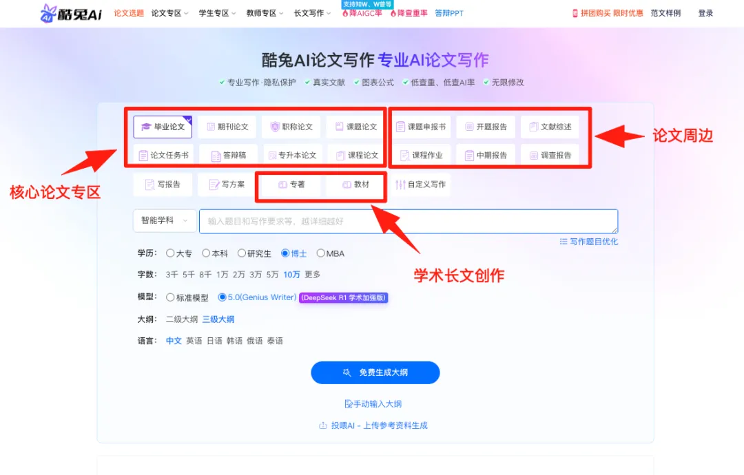
Task: Select 1万 word count
Action: tap(222, 275)
